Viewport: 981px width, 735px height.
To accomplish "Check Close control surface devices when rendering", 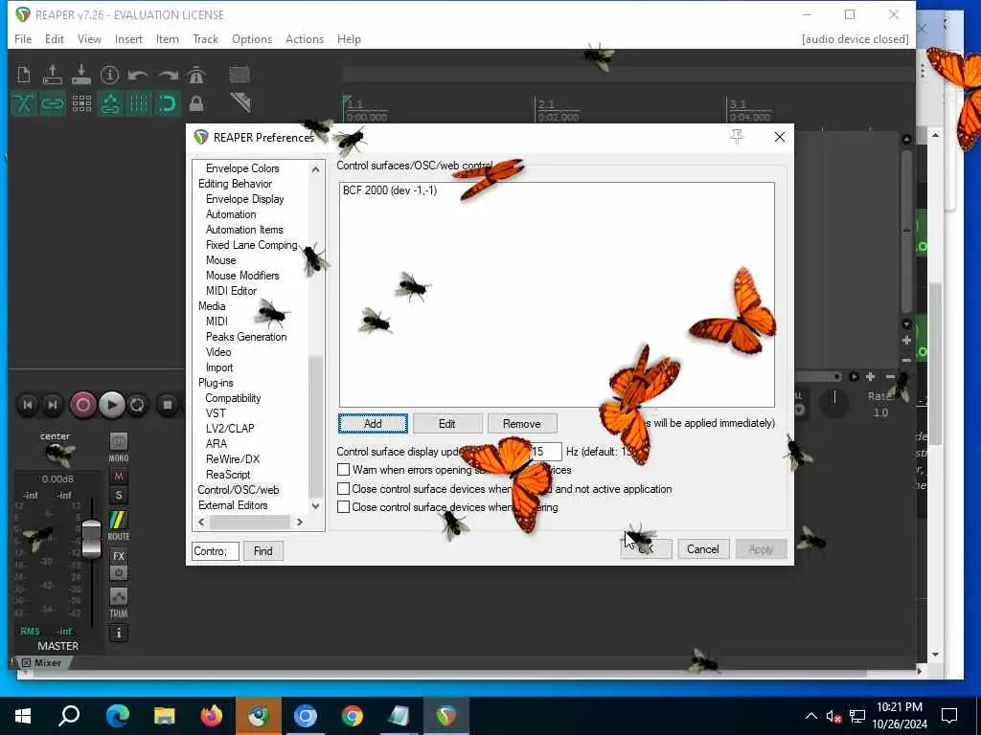I will 344,507.
